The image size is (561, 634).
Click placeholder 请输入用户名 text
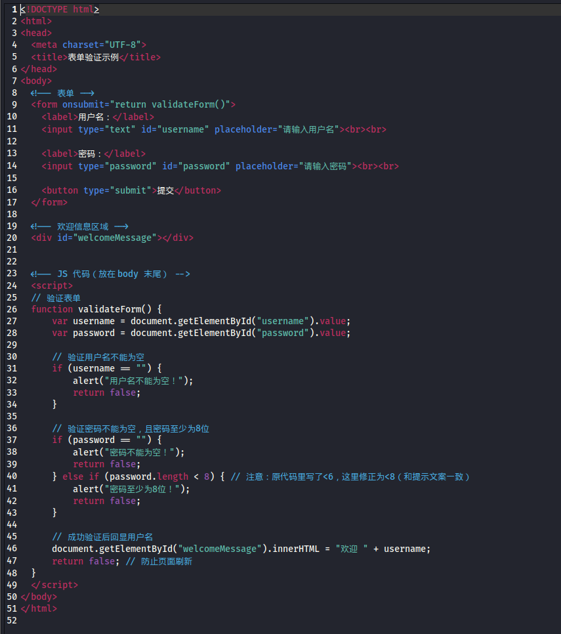point(308,129)
